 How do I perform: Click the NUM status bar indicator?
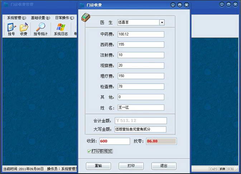tap(222, 169)
